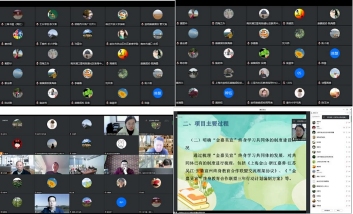Click the Minnie Mouse avatar tile
This screenshot has width=353, height=214.
[x=17, y=144]
